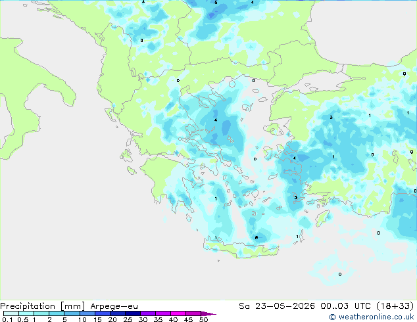The height and width of the screenshot is (322, 417).
Task: Click the legend label '20'
Action: click(x=112, y=319)
